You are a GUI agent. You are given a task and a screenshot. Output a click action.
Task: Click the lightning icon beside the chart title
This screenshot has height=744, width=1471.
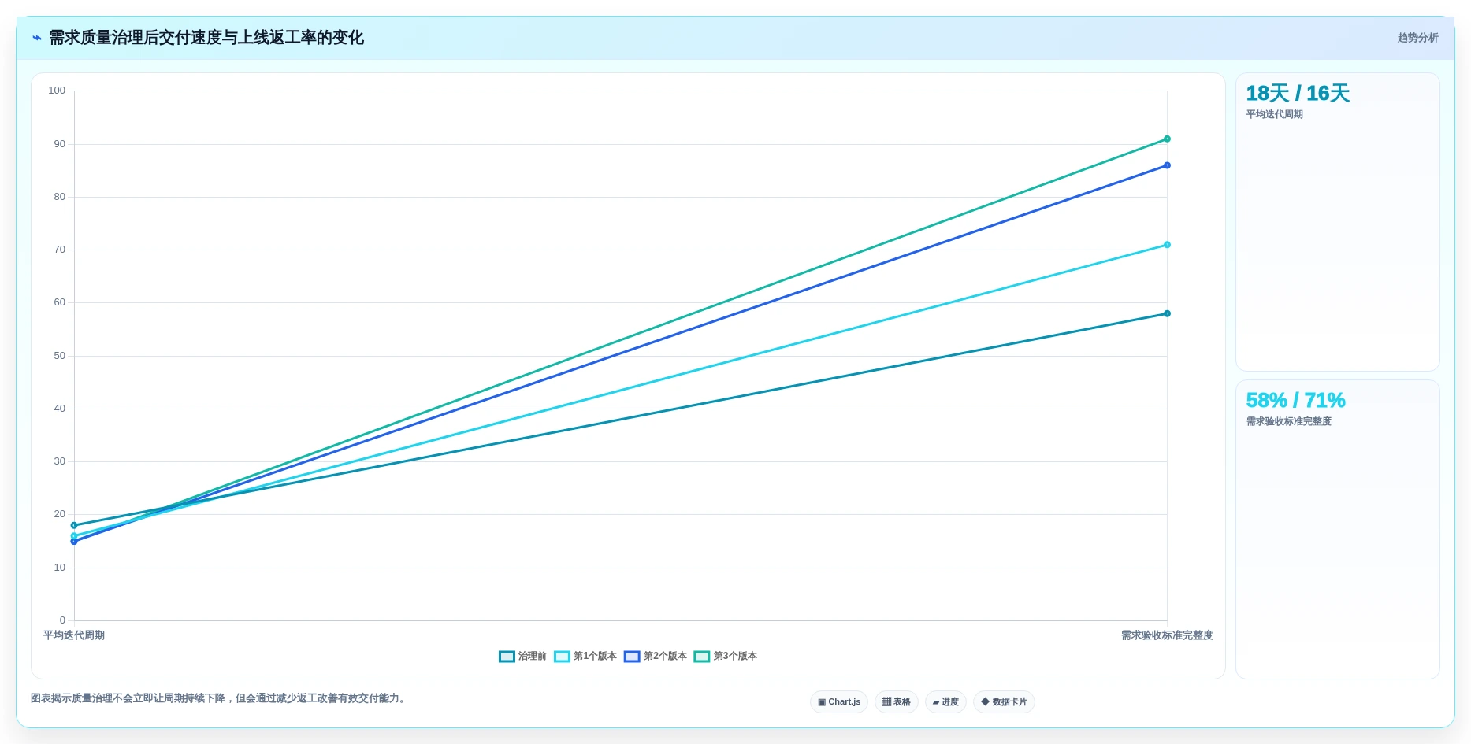(36, 38)
